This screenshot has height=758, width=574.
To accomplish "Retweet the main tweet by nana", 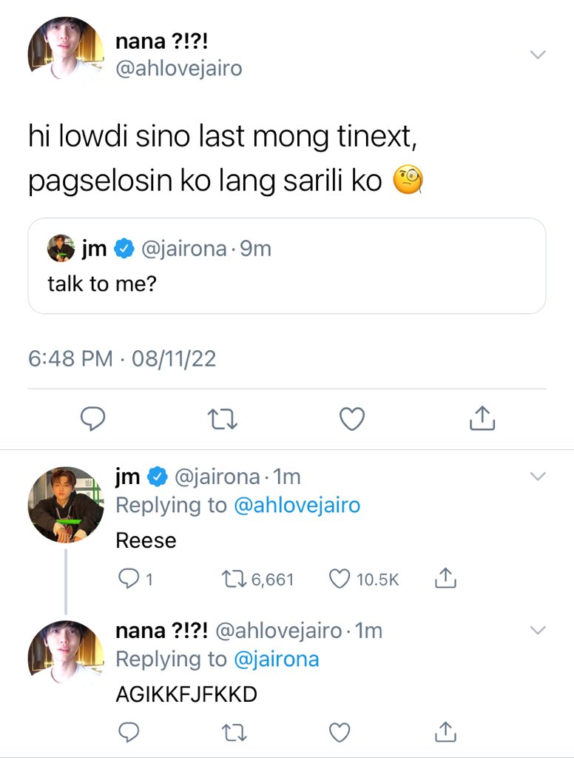I will point(222,419).
